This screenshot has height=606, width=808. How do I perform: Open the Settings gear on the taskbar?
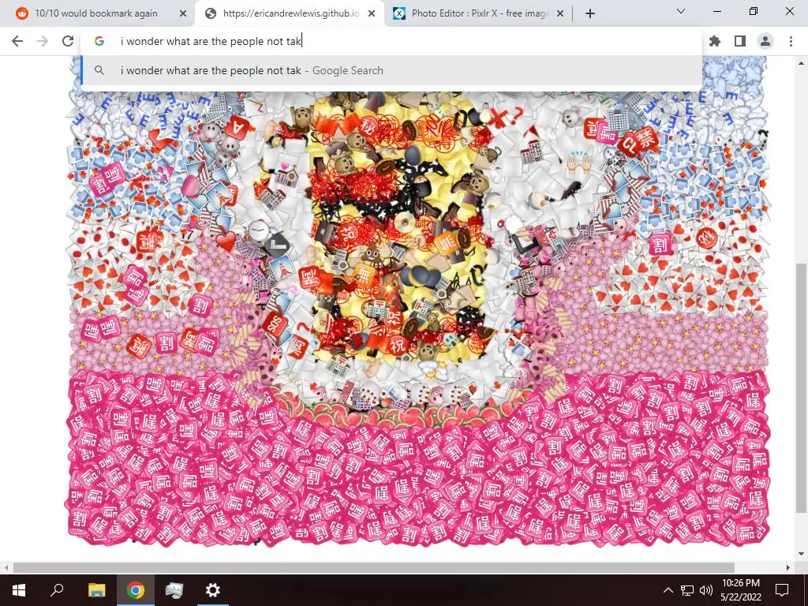coord(212,590)
